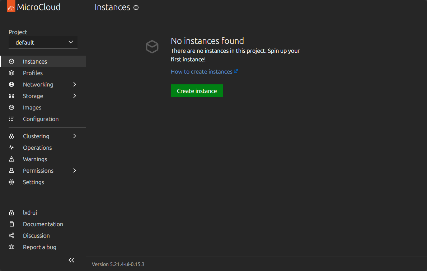Click the Storage grid icon

[x=11, y=96]
